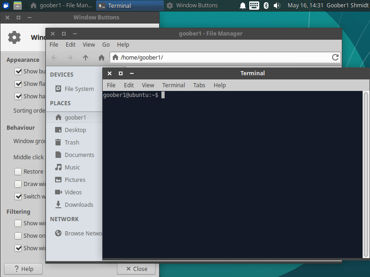This screenshot has width=370, height=277.
Task: Click the parent folder up arrow icon
Action: coord(85,58)
